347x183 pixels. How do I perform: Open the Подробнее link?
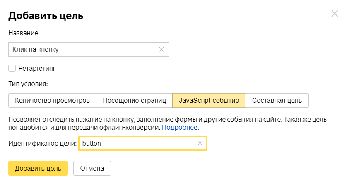pos(180,127)
